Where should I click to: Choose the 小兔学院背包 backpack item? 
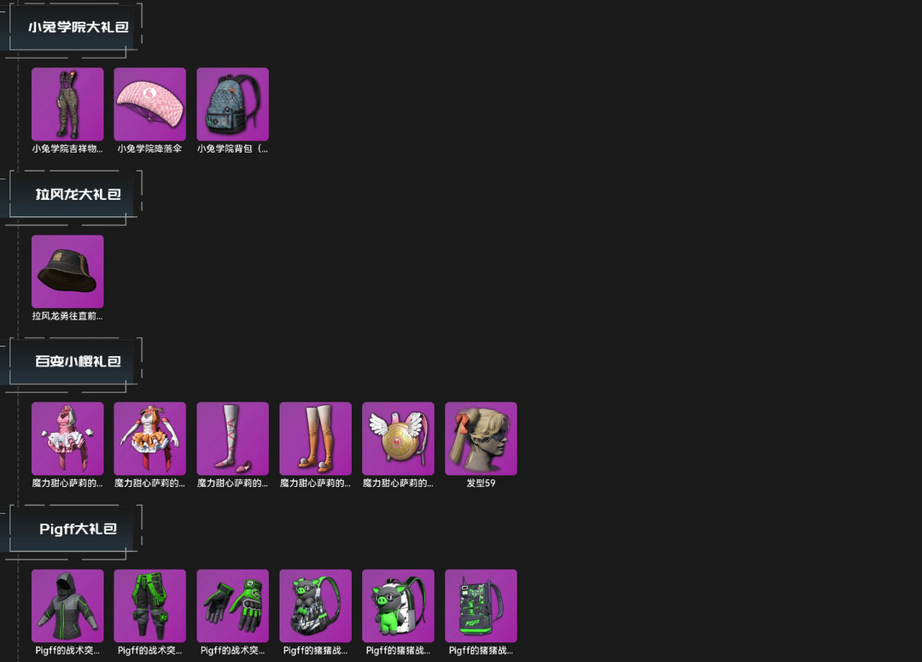(233, 104)
